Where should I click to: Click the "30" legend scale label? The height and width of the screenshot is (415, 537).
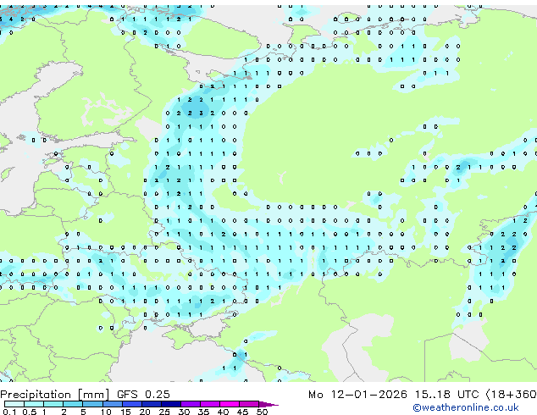pos(184,412)
